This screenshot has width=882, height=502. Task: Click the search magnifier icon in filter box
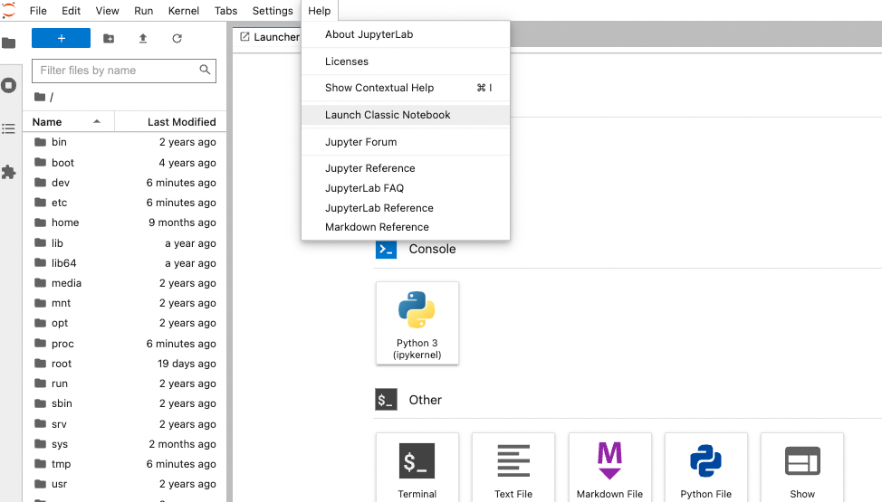pyautogui.click(x=205, y=70)
